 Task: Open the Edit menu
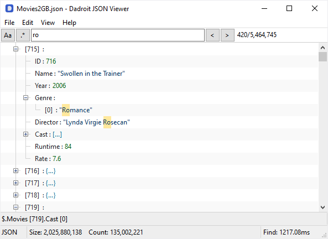(28, 23)
